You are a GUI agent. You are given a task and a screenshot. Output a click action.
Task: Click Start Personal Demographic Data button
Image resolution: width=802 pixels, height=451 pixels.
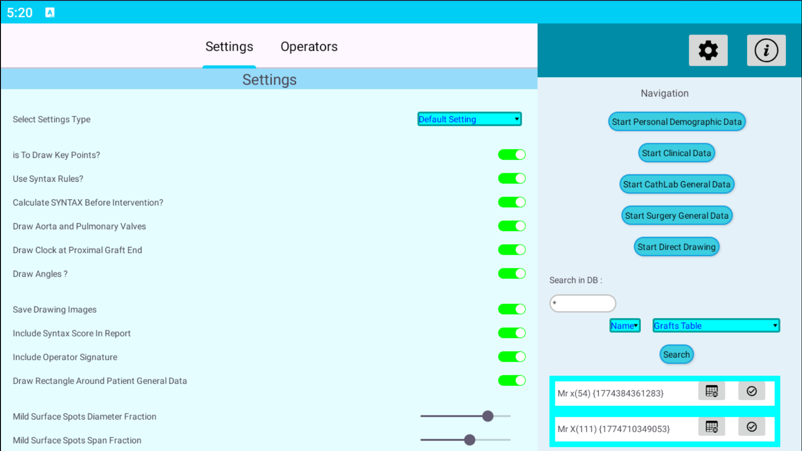[676, 122]
